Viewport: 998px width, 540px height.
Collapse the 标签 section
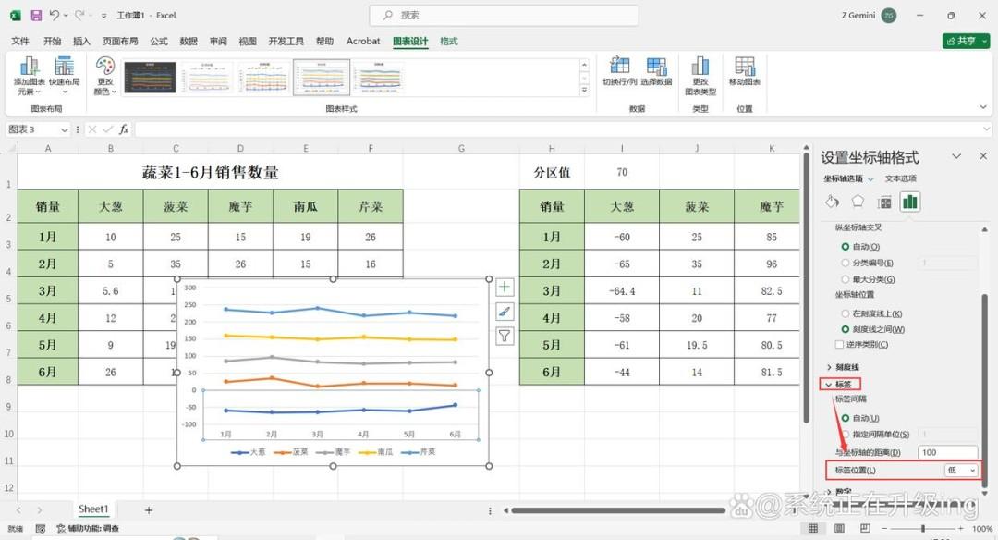click(839, 385)
